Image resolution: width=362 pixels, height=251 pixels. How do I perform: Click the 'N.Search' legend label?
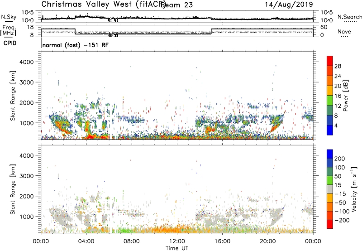tap(349, 17)
